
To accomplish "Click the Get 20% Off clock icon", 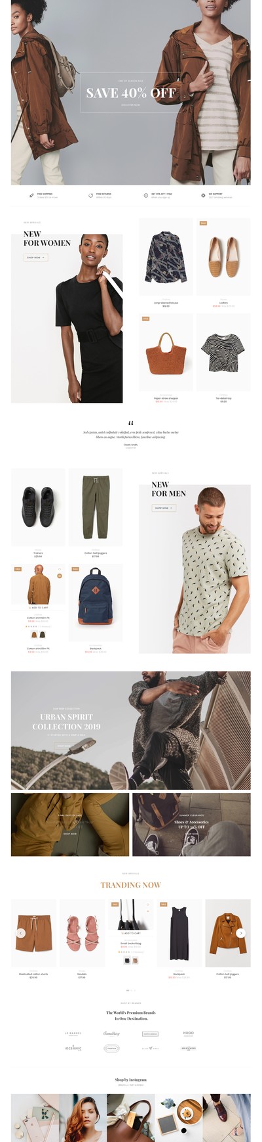I will pyautogui.click(x=146, y=195).
